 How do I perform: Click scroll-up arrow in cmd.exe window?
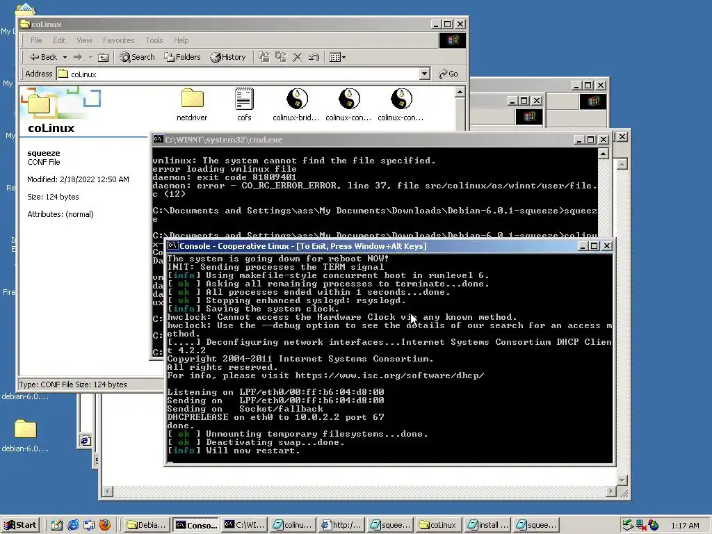coord(603,154)
